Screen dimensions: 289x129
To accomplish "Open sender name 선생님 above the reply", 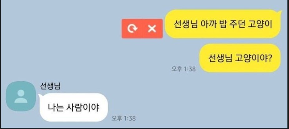I will [50, 86].
